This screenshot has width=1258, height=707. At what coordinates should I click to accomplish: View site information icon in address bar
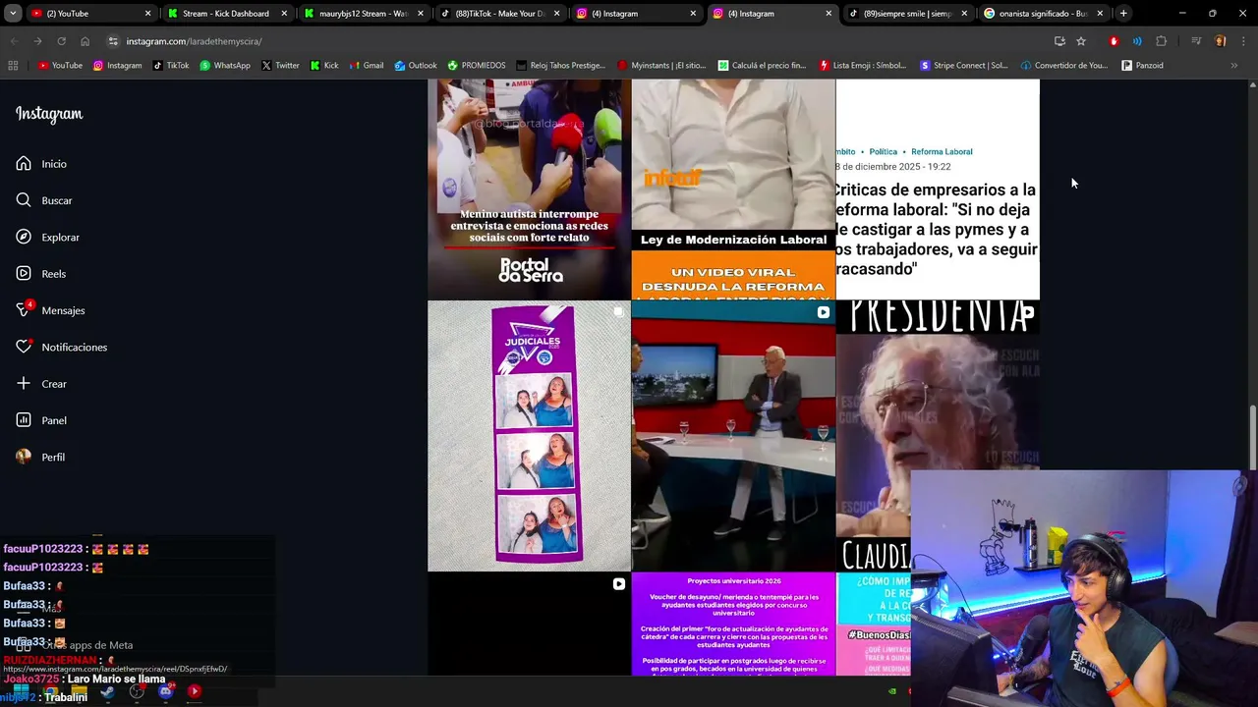113,41
